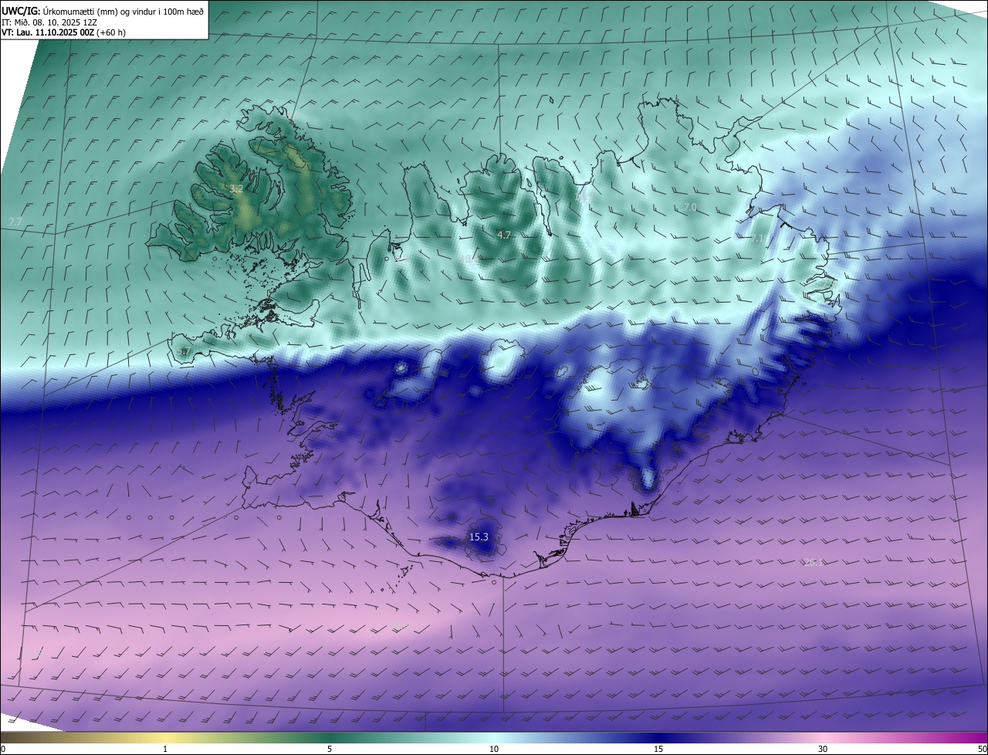This screenshot has width=988, height=755.
Task: Click the 50 tick on the color scale
Action: pyautogui.click(x=982, y=749)
